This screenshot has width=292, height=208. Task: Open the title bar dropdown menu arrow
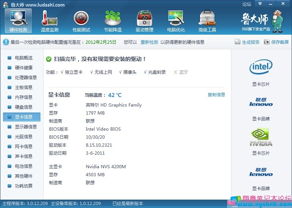(x=260, y=4)
